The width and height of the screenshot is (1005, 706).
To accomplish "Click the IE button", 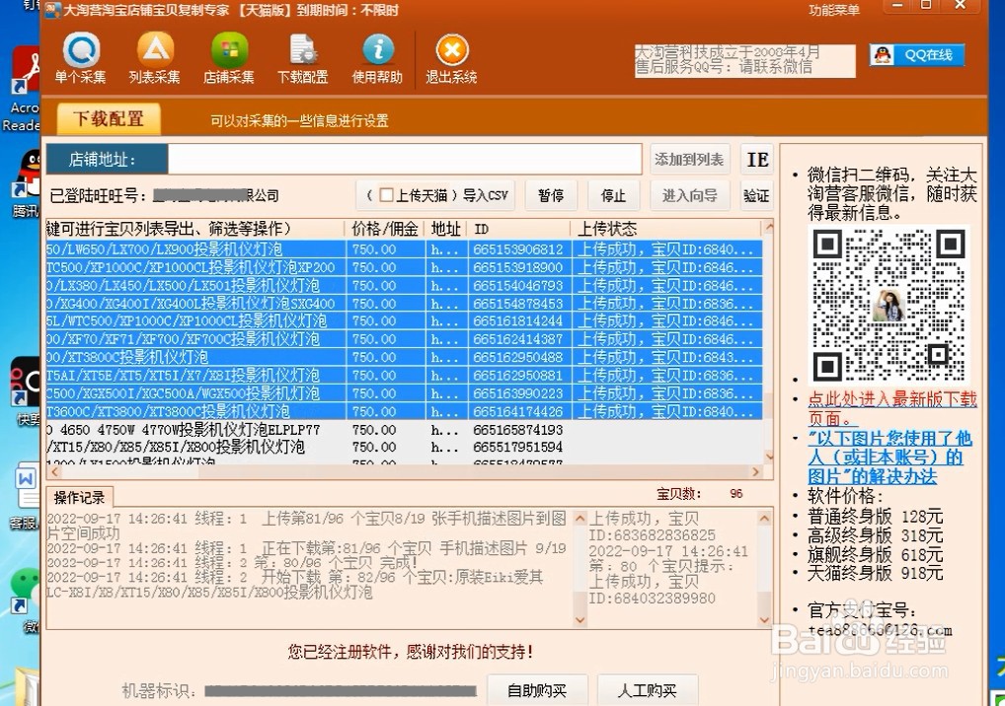I will point(757,160).
